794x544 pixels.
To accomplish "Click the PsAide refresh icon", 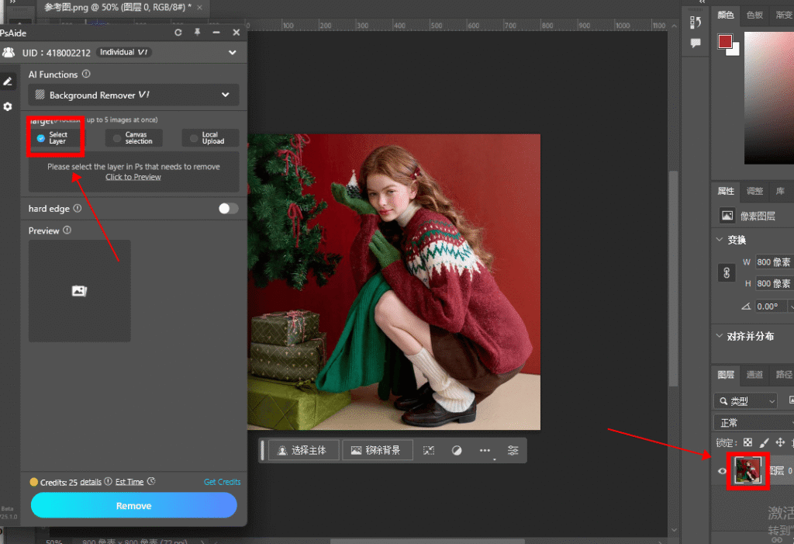I will click(x=178, y=33).
